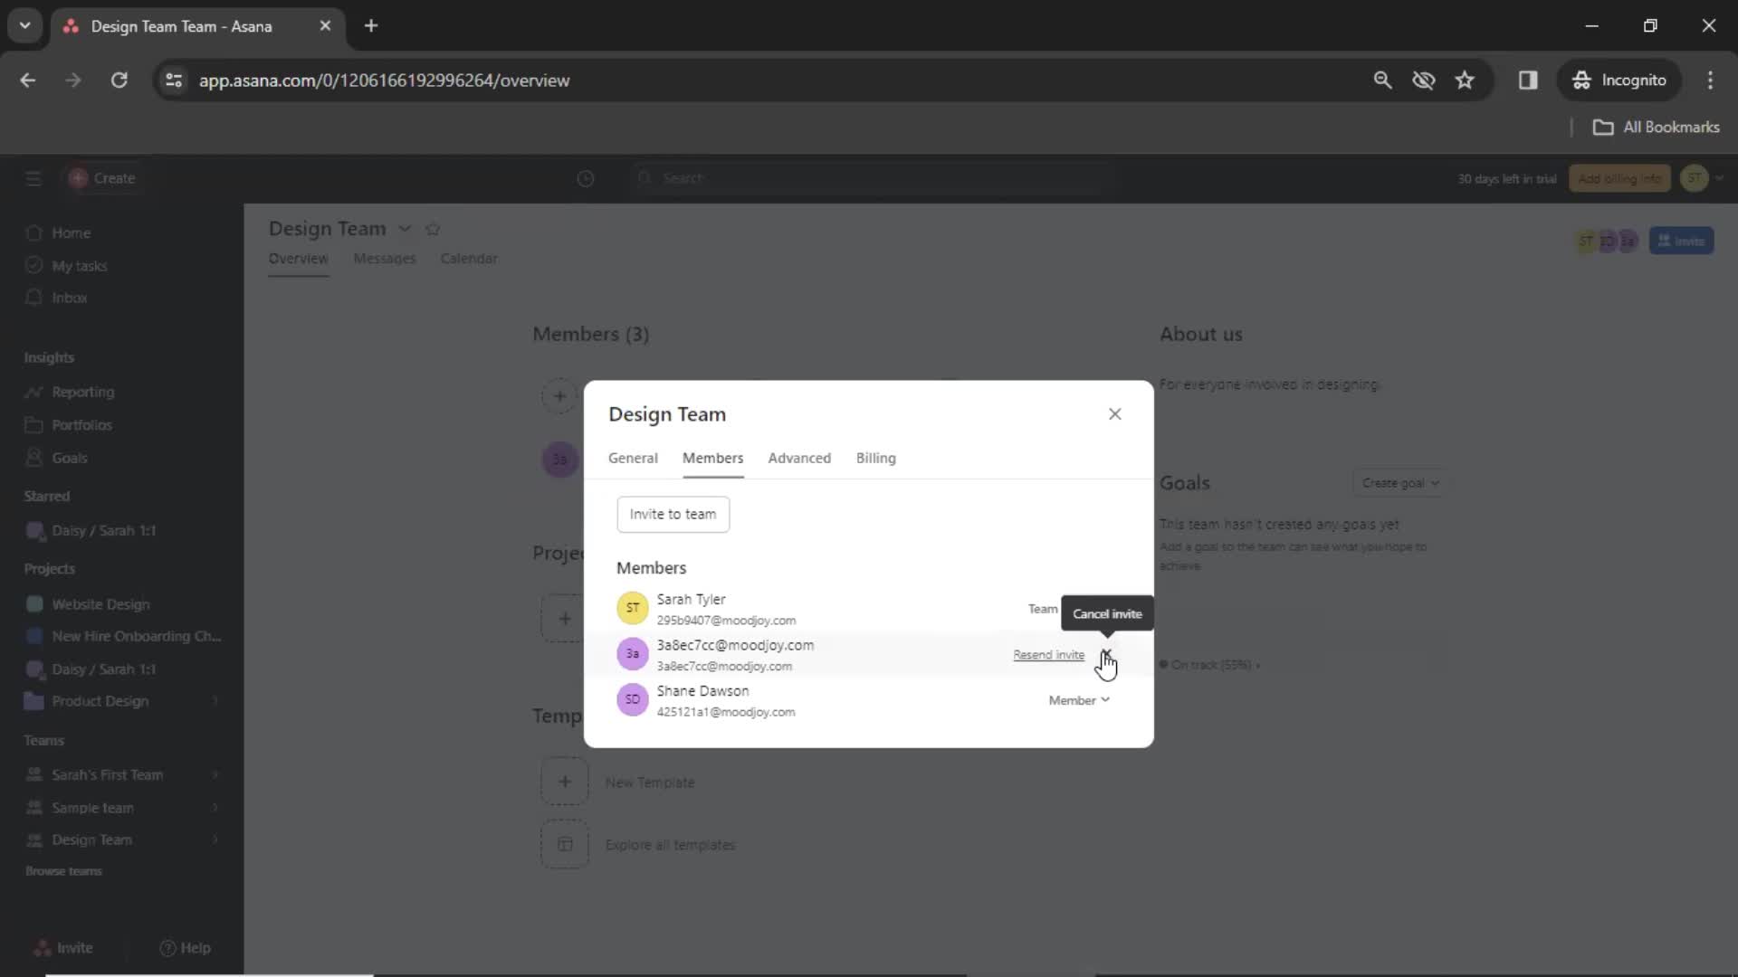Expand Design Team team entry

[215, 839]
